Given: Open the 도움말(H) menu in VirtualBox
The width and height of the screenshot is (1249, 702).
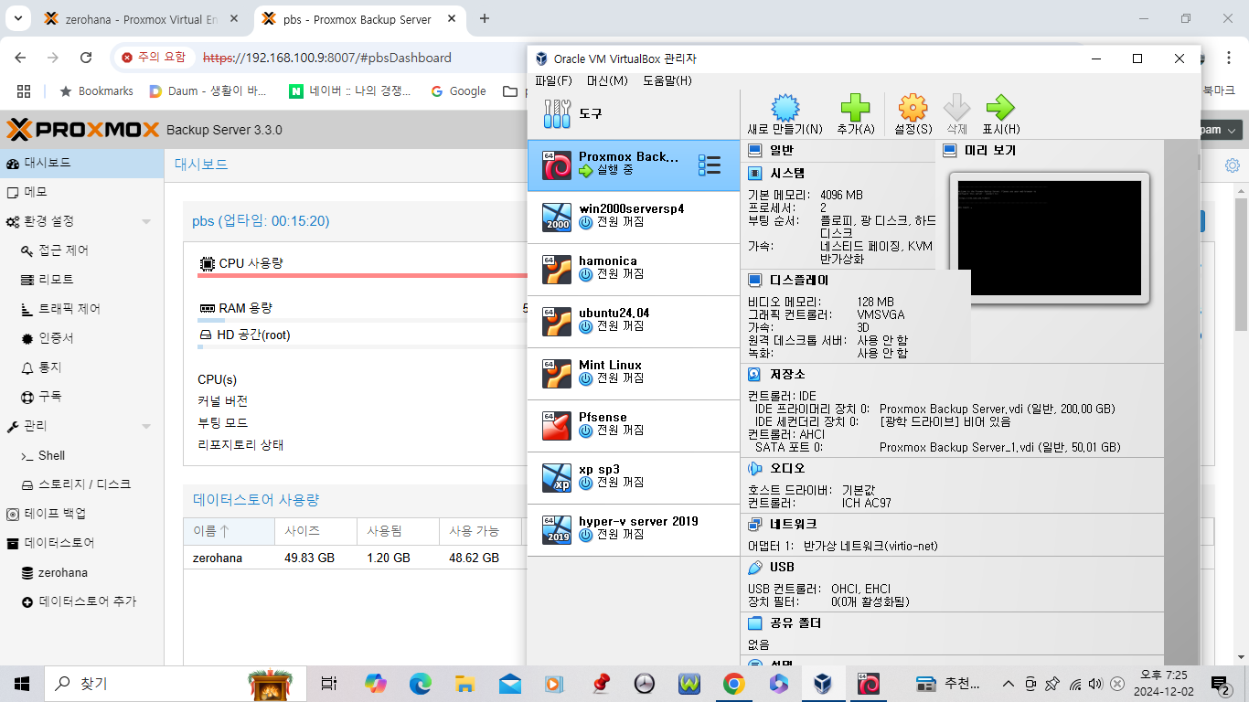Looking at the screenshot, I should [667, 80].
